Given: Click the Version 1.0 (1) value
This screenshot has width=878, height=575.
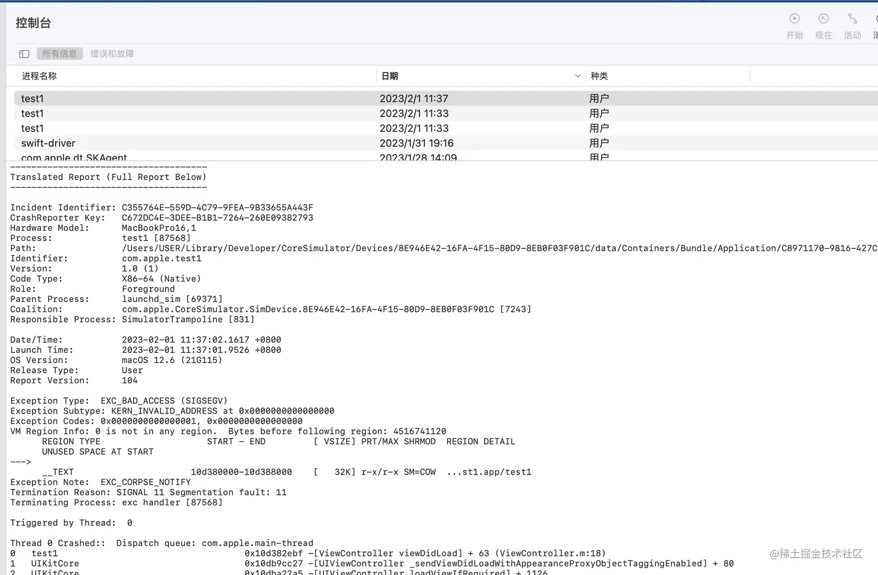Looking at the screenshot, I should pyautogui.click(x=140, y=268).
